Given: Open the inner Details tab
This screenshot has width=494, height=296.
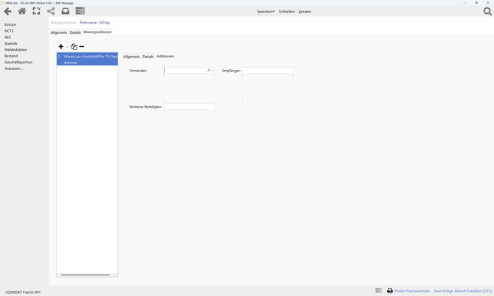Looking at the screenshot, I should [x=148, y=57].
